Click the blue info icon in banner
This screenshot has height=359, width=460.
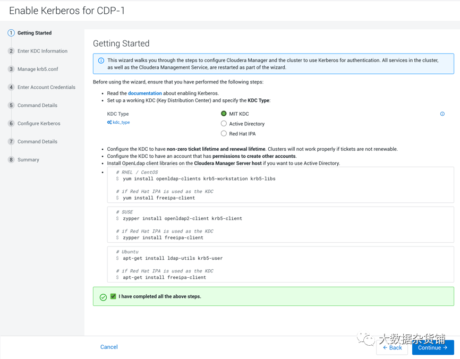pos(101,61)
